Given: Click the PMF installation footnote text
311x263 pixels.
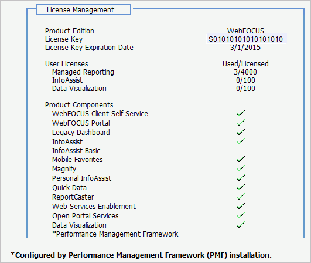Looking at the screenshot, I should [x=141, y=255].
